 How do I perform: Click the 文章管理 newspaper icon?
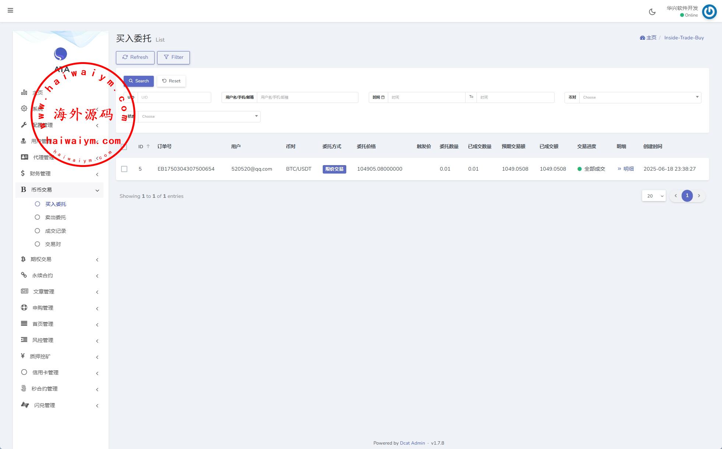(x=24, y=291)
